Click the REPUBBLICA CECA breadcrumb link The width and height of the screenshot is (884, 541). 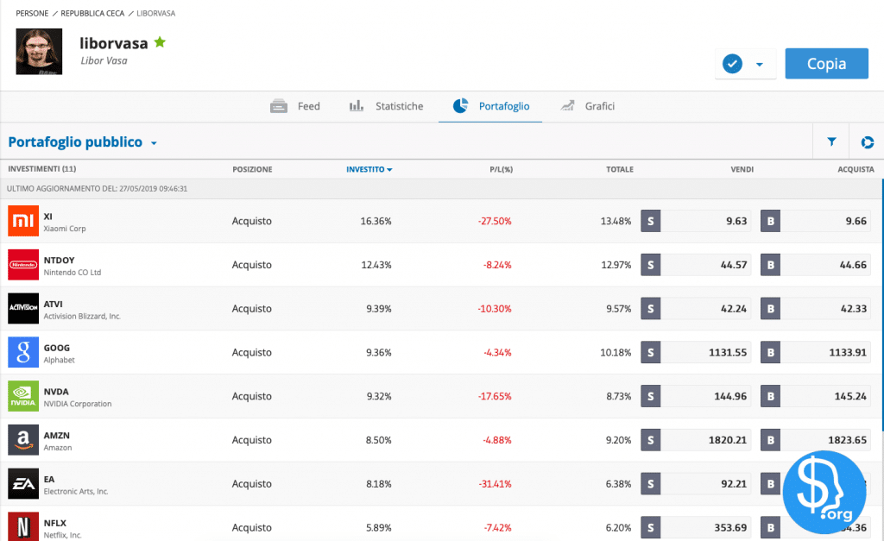(x=92, y=13)
